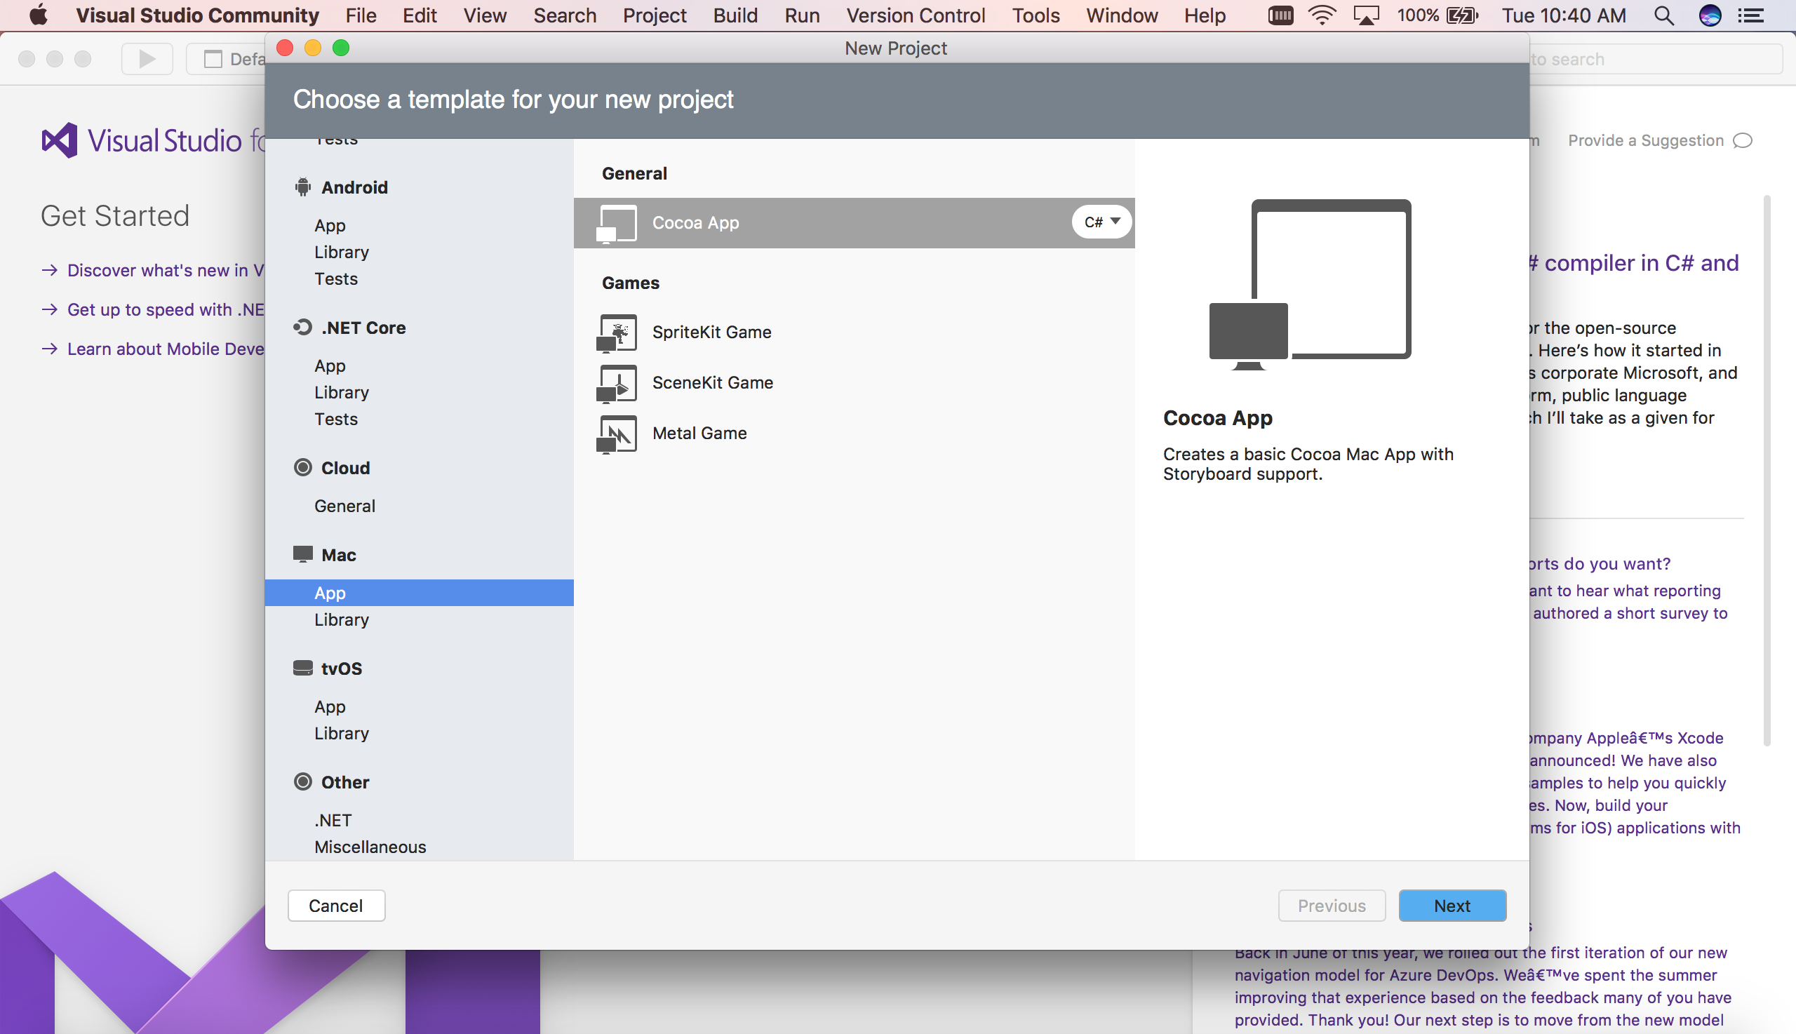This screenshot has width=1796, height=1034.
Task: Open the Build menu
Action: pyautogui.click(x=735, y=15)
